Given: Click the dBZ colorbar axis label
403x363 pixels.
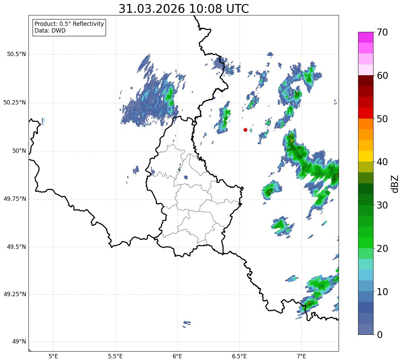Looking at the screenshot, I should coord(395,184).
